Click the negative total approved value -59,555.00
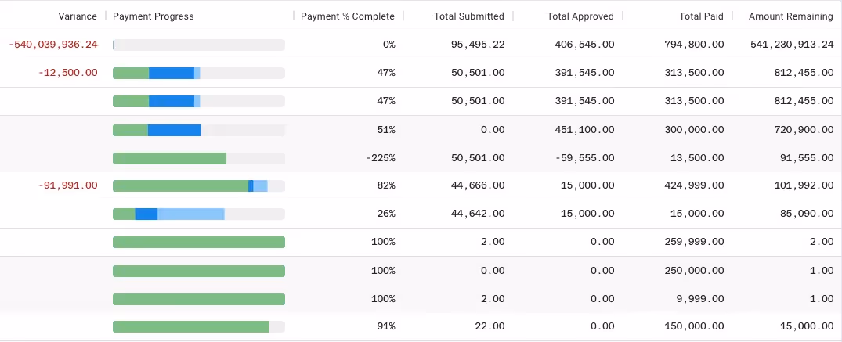Screen dimensions: 842x342 585,158
